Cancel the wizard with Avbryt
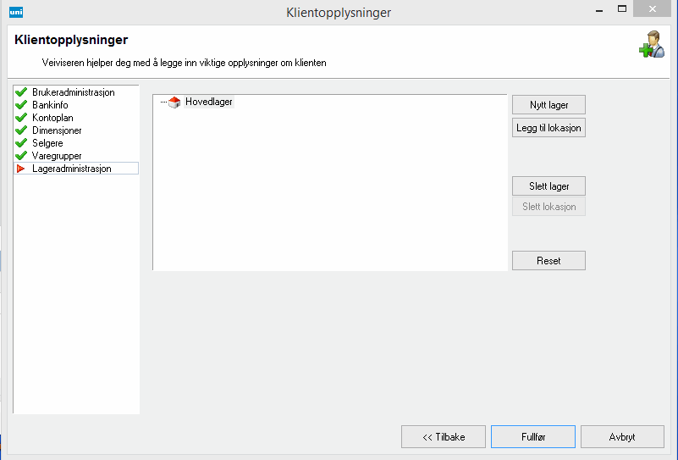This screenshot has width=678, height=460. [622, 437]
